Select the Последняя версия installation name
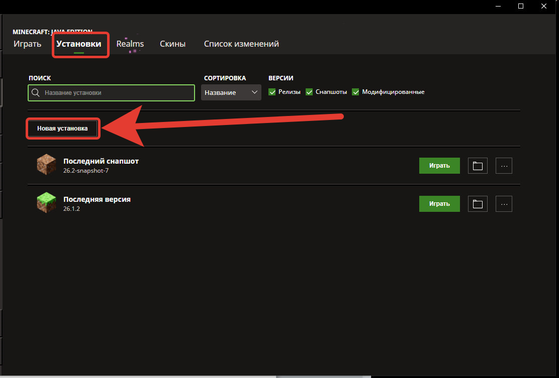The image size is (559, 378). click(x=97, y=199)
